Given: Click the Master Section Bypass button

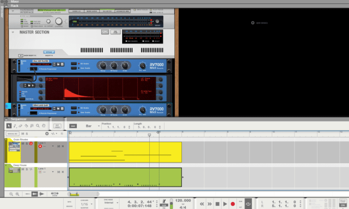Looking at the screenshot, I should (49, 52).
